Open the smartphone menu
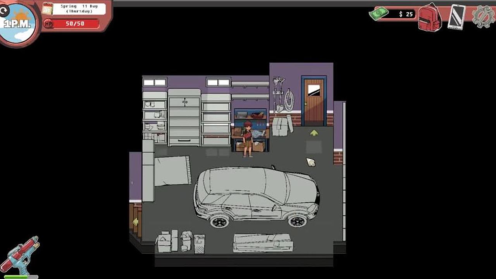496x279 pixels. (x=456, y=17)
